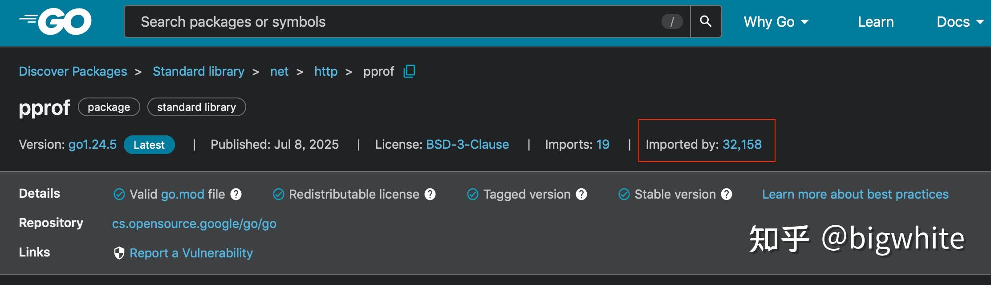Click help icon beside Stable version
991x285 pixels.
tap(727, 194)
